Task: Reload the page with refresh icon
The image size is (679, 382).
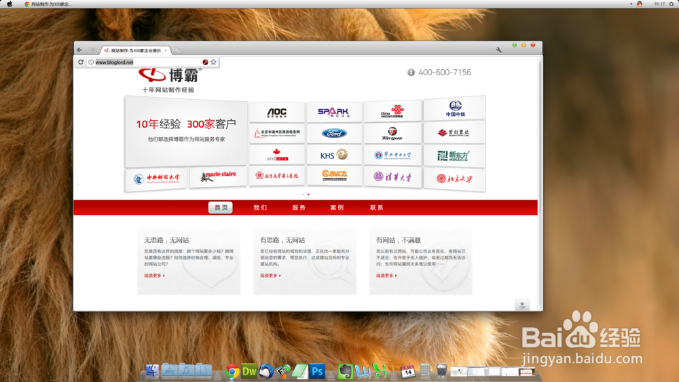Action: 81,62
